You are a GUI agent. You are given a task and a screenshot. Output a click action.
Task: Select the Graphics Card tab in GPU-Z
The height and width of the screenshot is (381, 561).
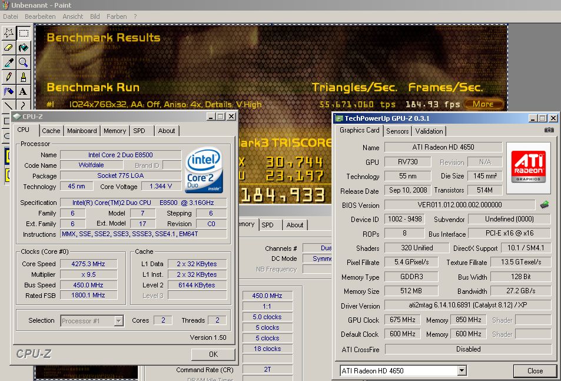click(359, 130)
